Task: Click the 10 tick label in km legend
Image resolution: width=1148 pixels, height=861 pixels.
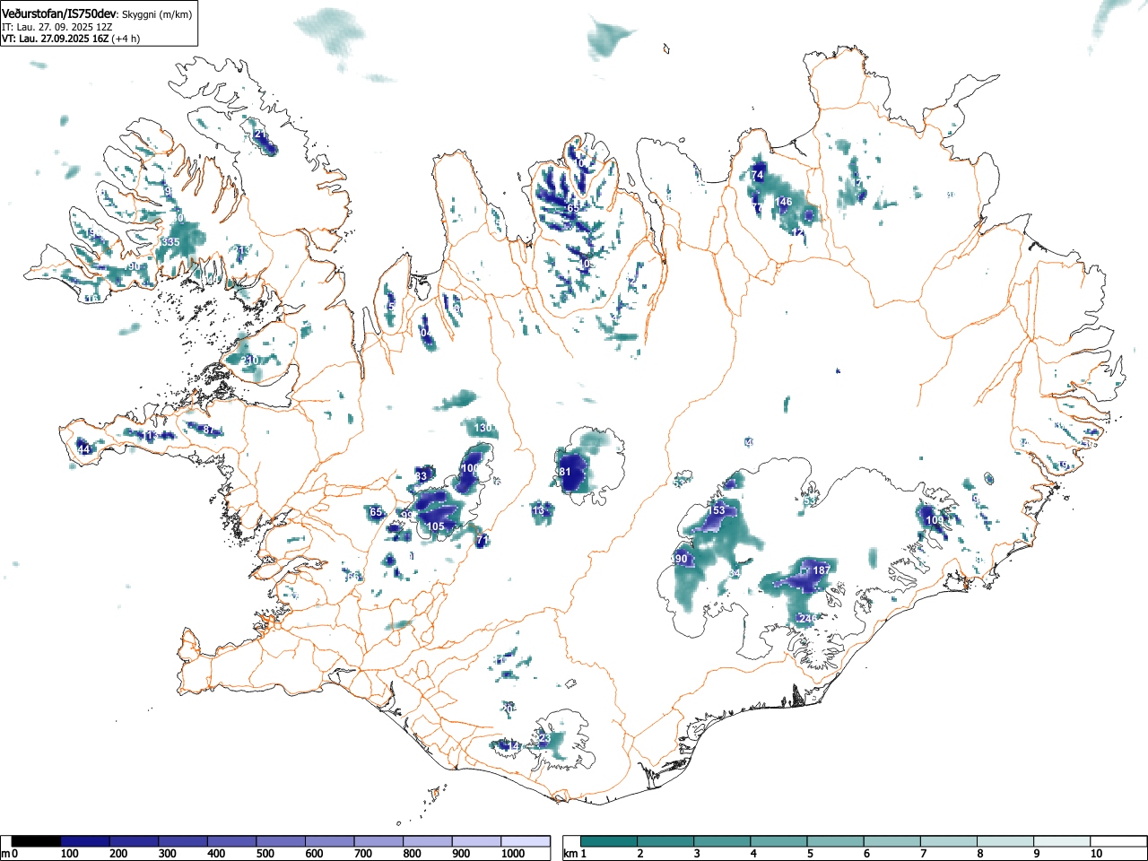Action: point(1096,854)
